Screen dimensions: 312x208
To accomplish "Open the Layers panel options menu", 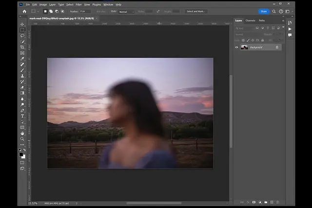I will tap(283, 20).
